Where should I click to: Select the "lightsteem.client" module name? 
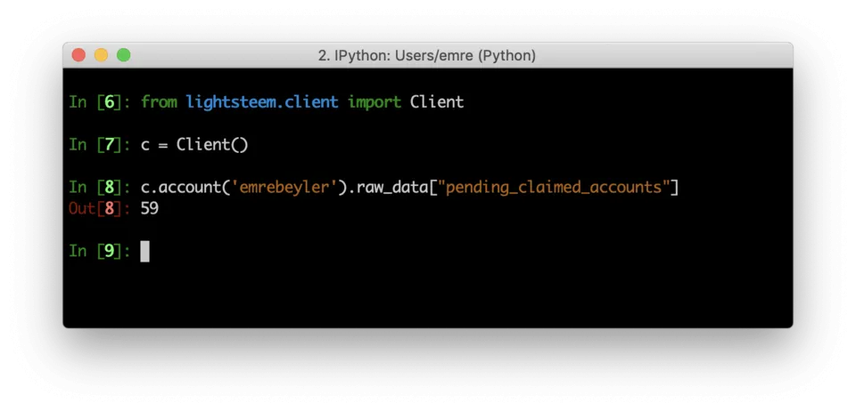(x=262, y=101)
